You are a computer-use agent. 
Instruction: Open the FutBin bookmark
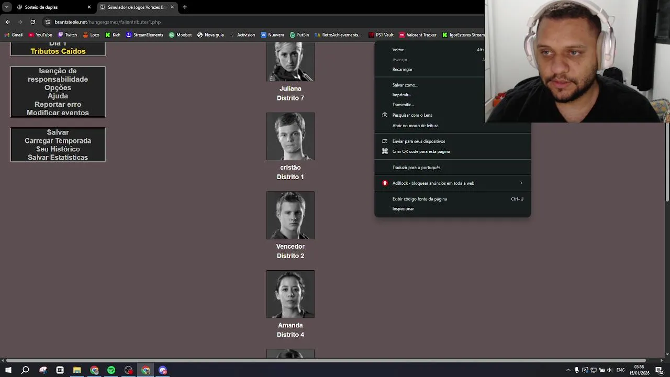click(299, 35)
